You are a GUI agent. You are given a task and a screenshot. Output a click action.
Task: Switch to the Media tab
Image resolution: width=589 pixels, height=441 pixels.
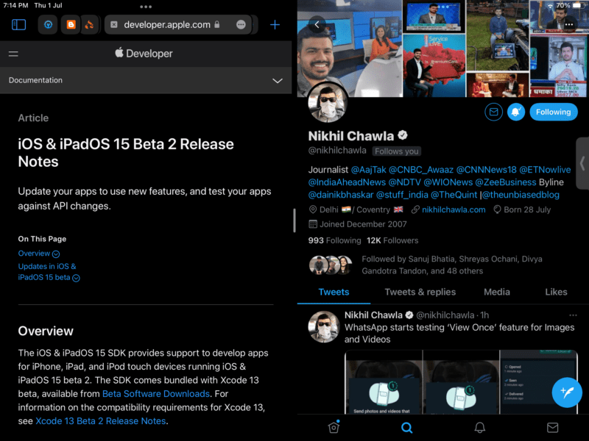(x=496, y=292)
